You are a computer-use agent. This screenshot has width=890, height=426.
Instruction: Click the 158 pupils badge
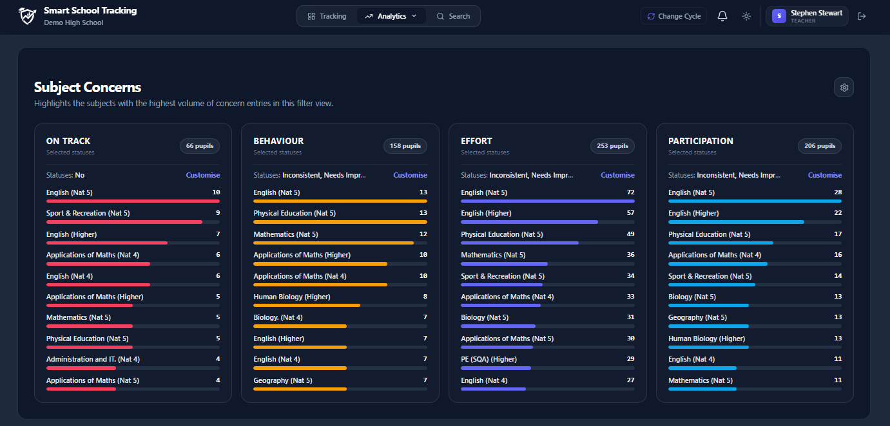[x=405, y=146]
